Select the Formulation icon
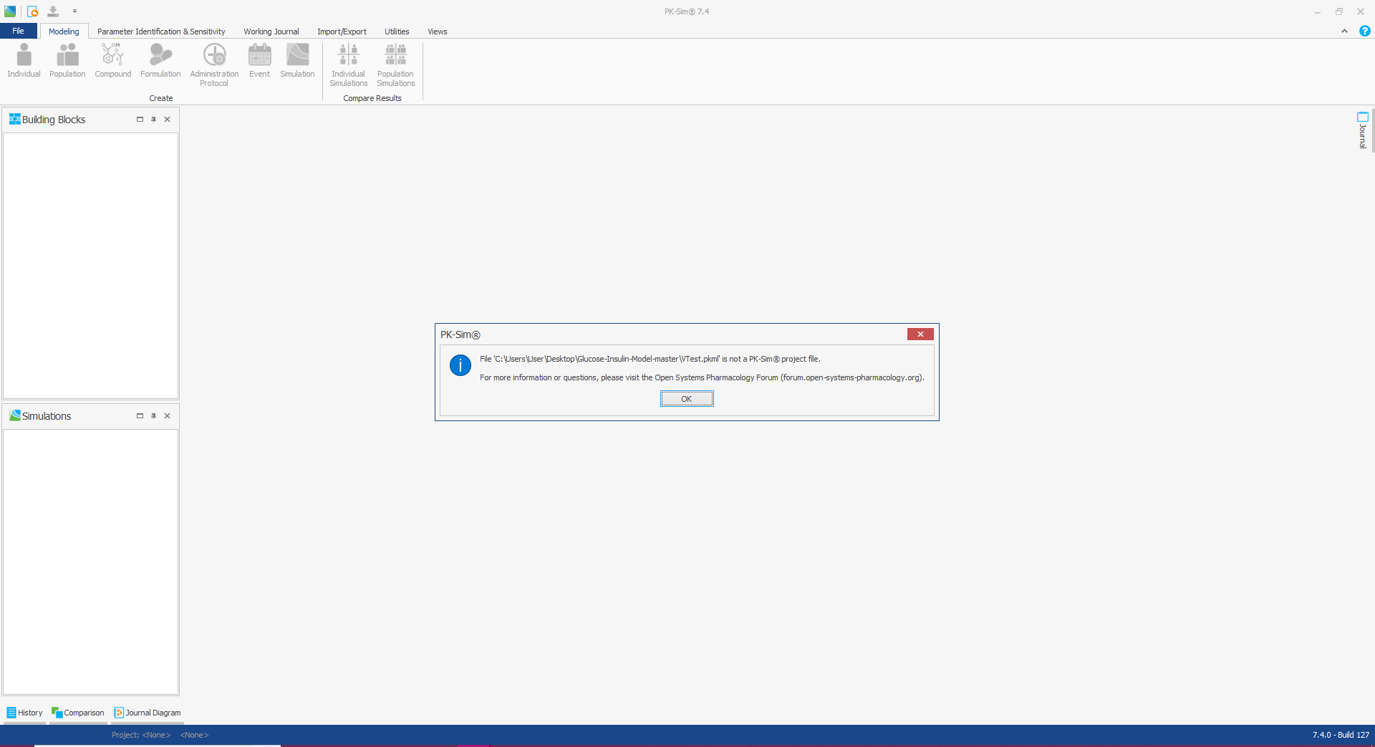Viewport: 1375px width, 747px height. pyautogui.click(x=160, y=61)
